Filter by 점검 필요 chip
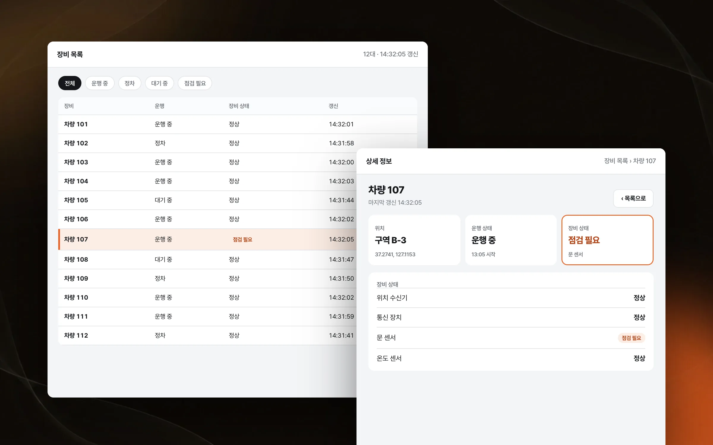 coord(195,83)
